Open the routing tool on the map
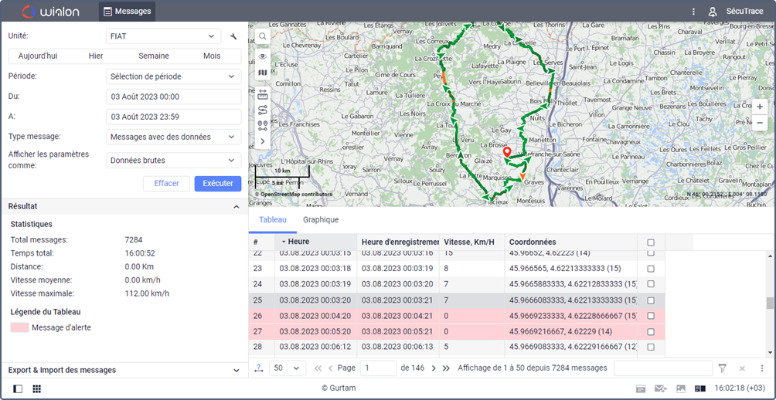The image size is (776, 400). (x=263, y=109)
